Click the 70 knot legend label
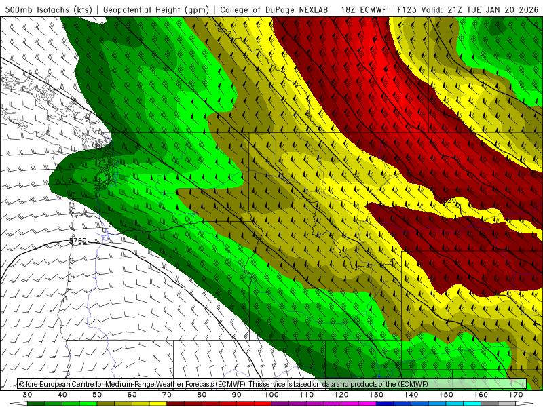 (167, 395)
